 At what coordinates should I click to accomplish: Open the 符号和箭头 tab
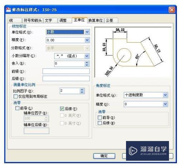point(33,20)
